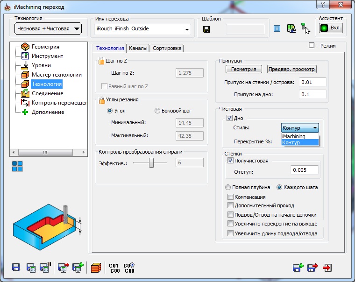Click the third bottom icon with calculator and dots
This screenshot has height=282, width=355.
(x=45, y=267)
